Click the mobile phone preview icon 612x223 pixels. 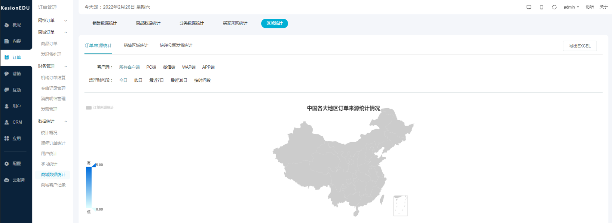click(541, 7)
